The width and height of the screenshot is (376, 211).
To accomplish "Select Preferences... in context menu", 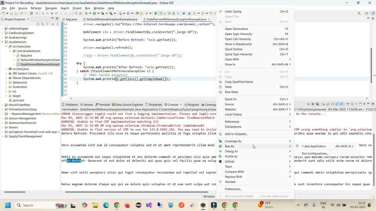I will pyautogui.click(x=255, y=189).
